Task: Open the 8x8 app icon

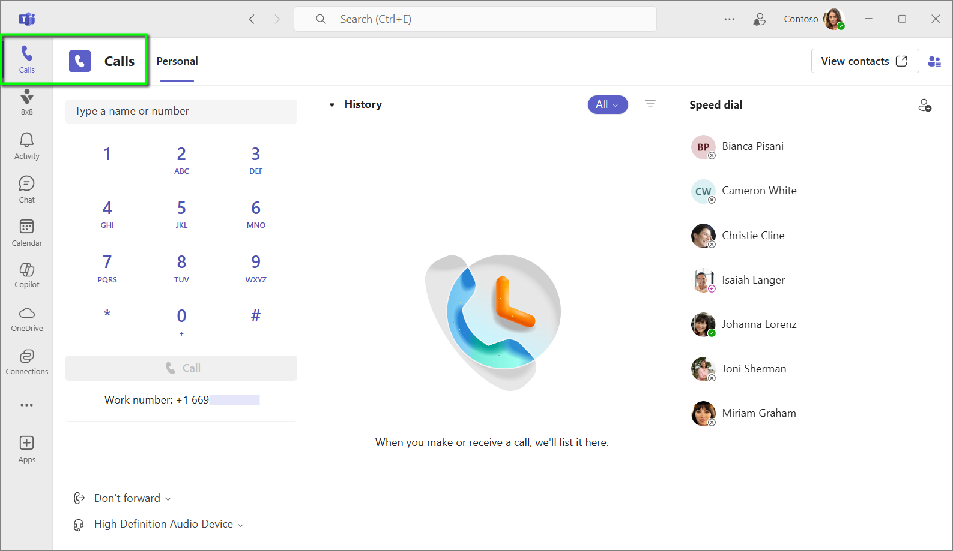Action: pos(26,102)
